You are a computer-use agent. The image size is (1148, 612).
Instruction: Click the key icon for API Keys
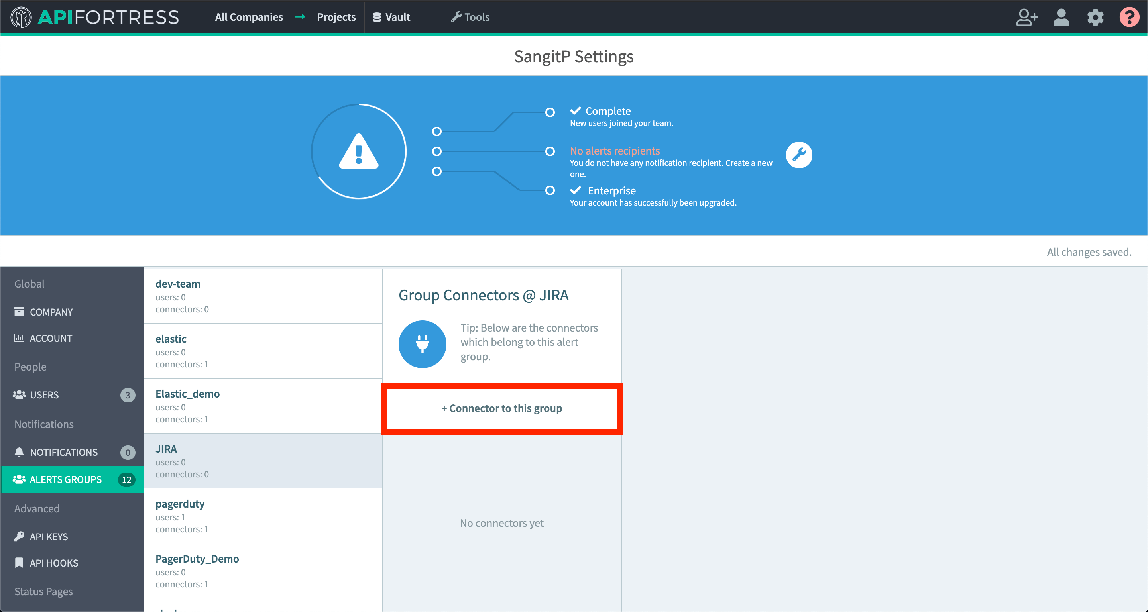tap(19, 536)
